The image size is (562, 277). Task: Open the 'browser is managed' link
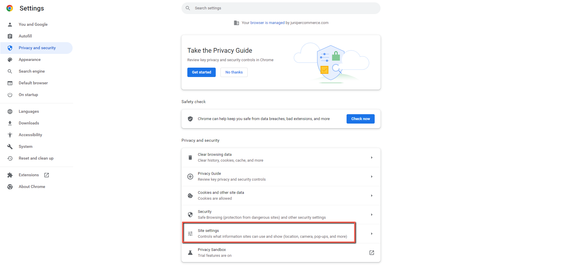[268, 23]
